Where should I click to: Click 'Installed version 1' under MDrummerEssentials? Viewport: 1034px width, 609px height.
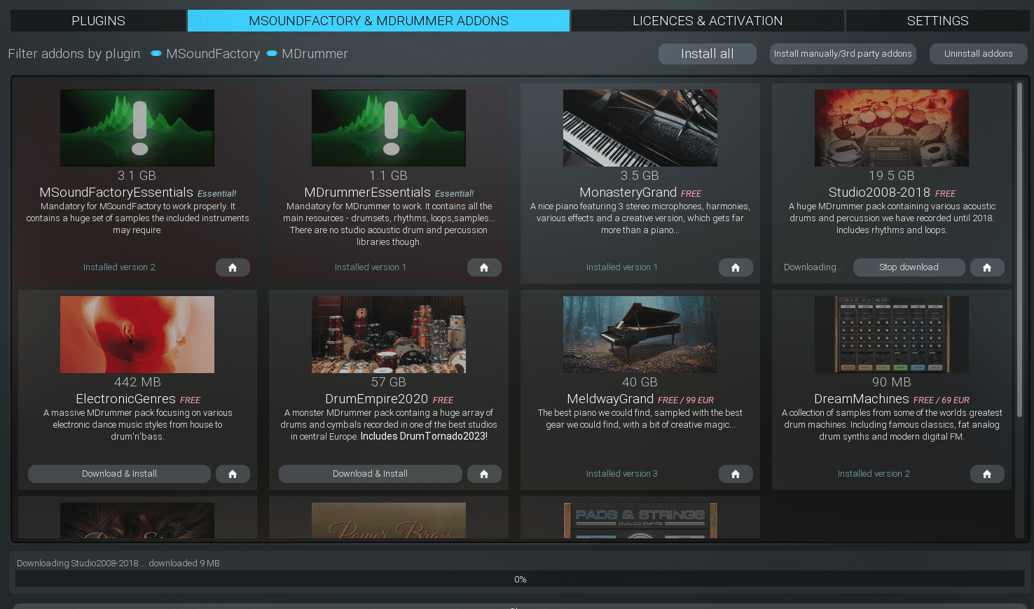click(370, 267)
